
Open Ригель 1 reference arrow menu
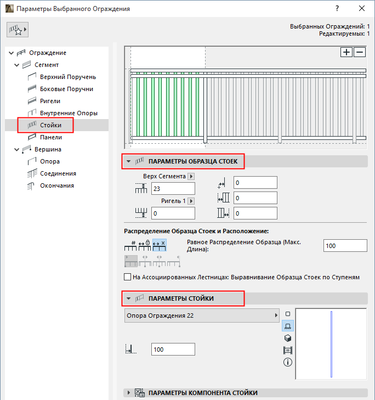tap(191, 201)
